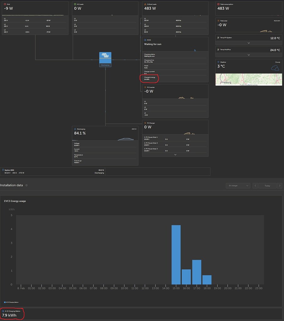Click the PV Inverter sun icon
This screenshot has width=284, height=321.
tap(145, 87)
